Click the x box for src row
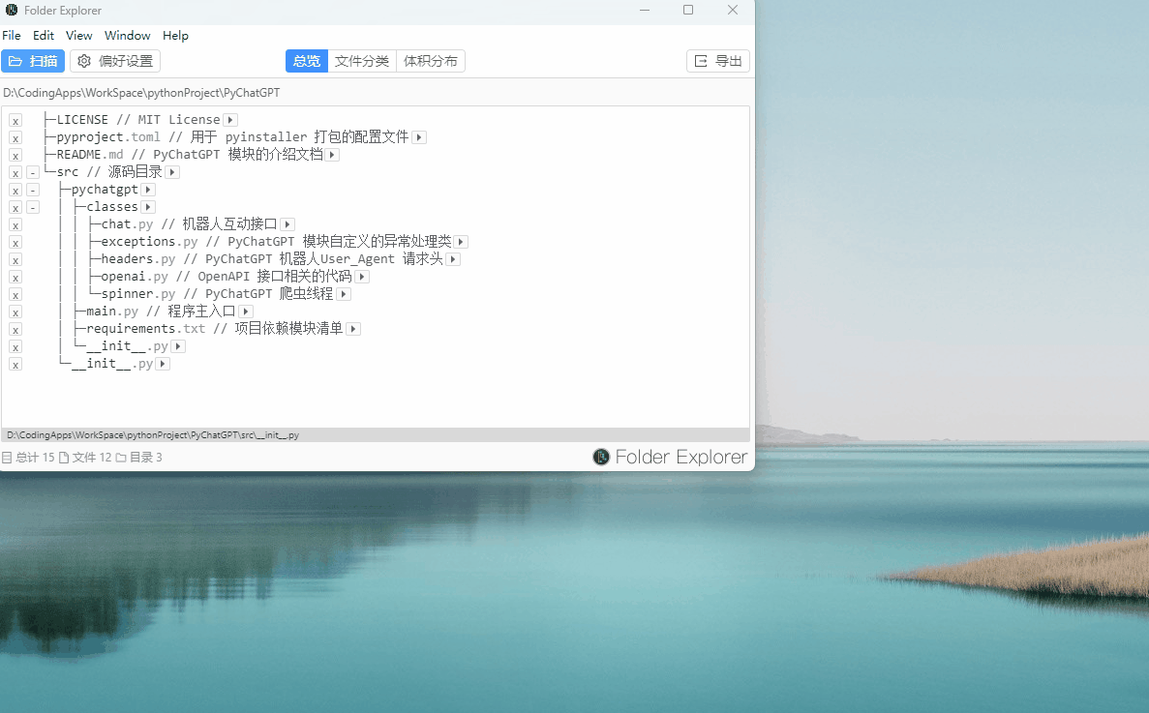 click(x=15, y=173)
